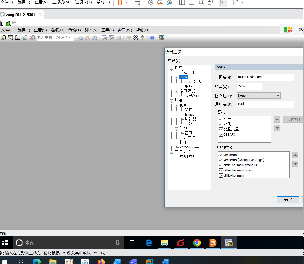Click the Reconnect green arrows icon

click(x=25, y=38)
